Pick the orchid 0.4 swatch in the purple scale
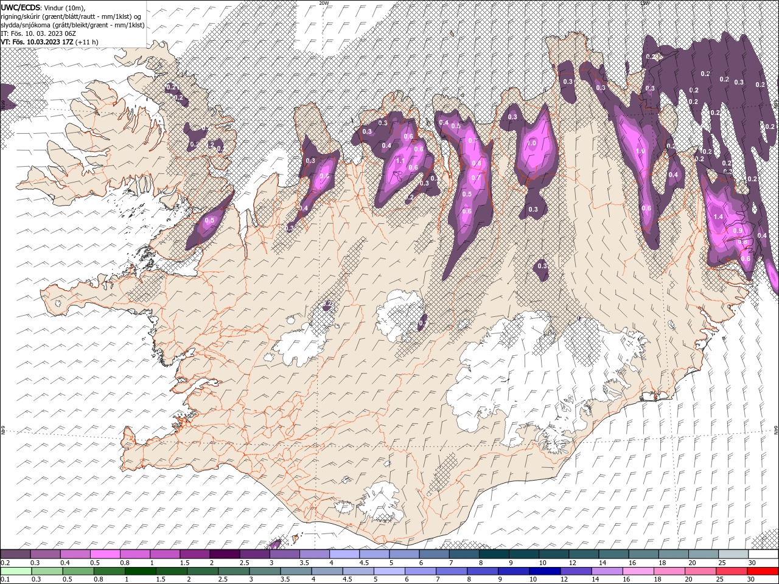 [x=75, y=554]
